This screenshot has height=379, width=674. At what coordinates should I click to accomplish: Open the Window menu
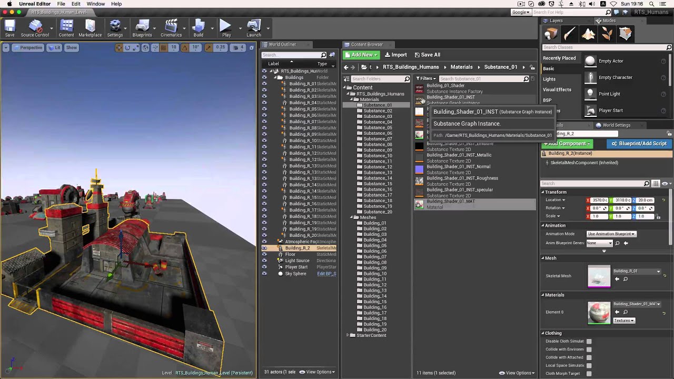(x=95, y=4)
